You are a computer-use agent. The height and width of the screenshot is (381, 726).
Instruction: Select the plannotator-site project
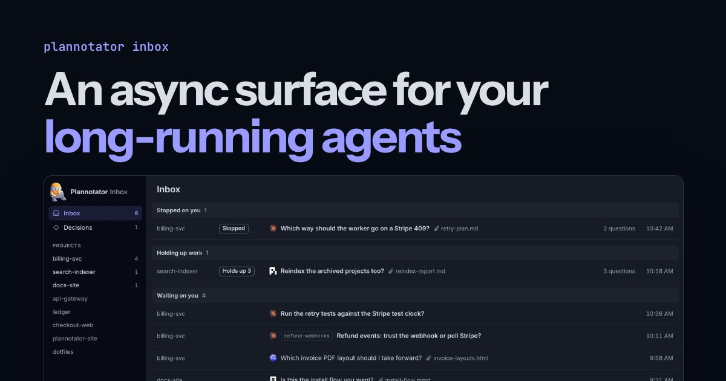[75, 339]
